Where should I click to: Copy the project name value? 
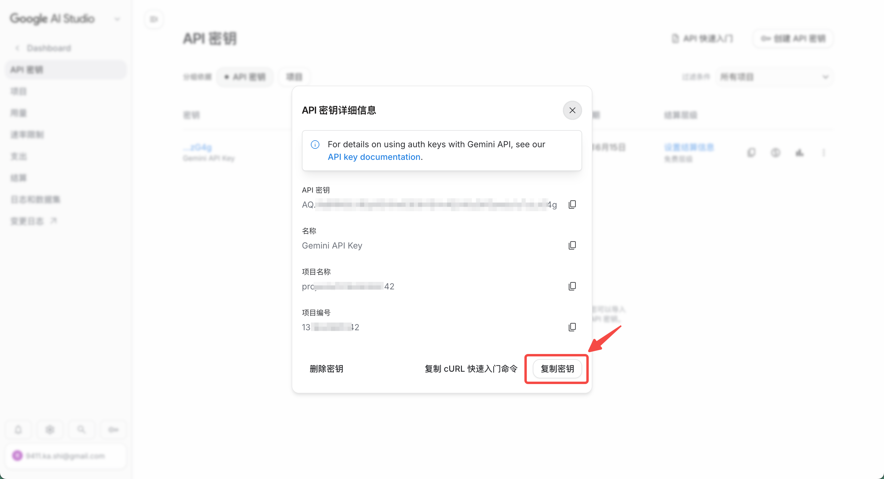point(572,286)
